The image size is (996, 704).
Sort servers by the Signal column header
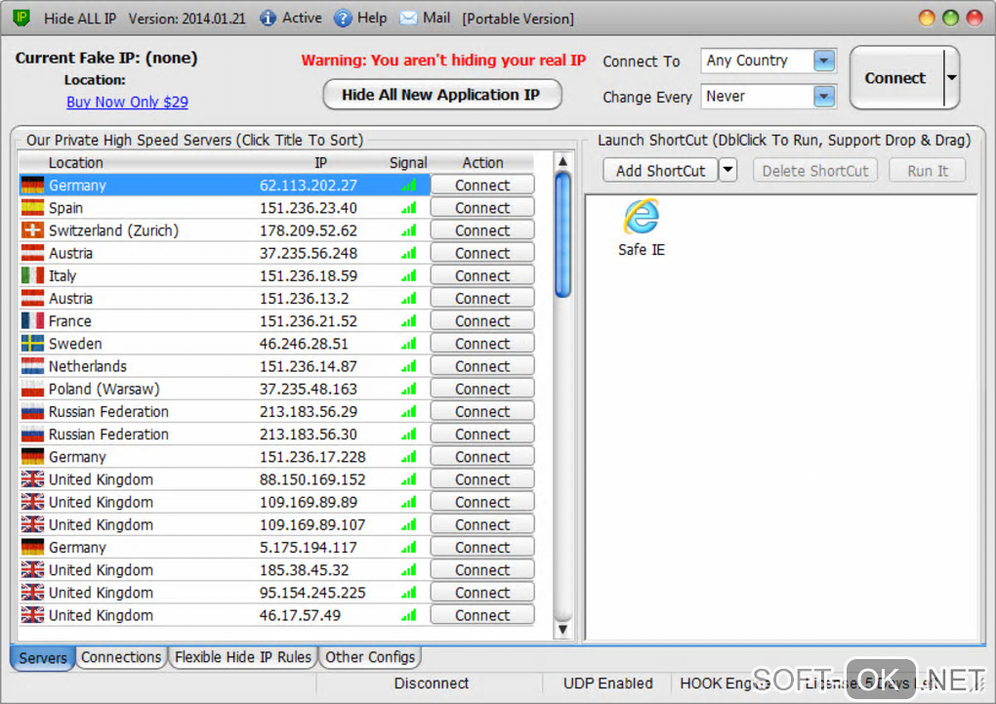[408, 163]
